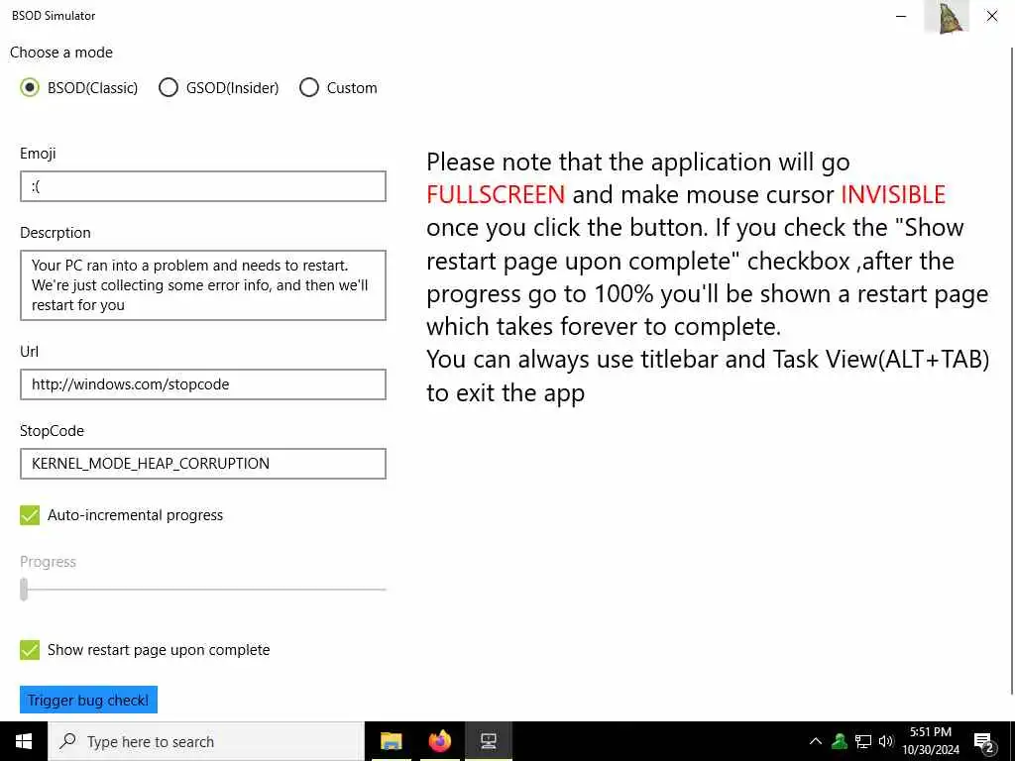Click the Emoji input field
The width and height of the screenshot is (1015, 761).
coord(203,186)
